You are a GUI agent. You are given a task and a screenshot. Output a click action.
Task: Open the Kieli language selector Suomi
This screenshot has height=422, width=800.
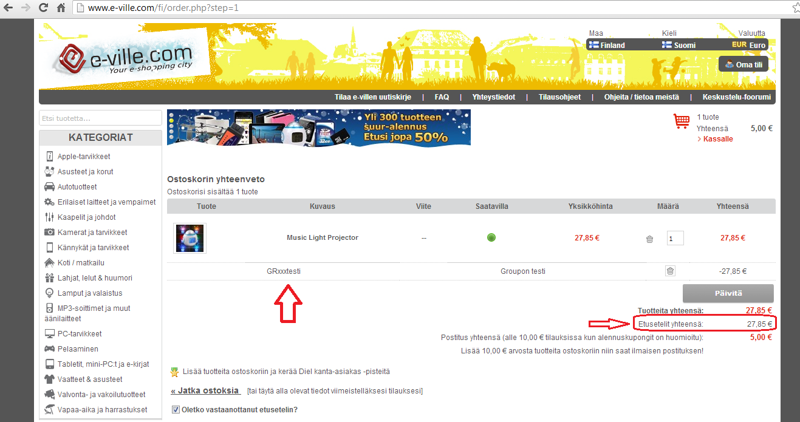pyautogui.click(x=679, y=45)
